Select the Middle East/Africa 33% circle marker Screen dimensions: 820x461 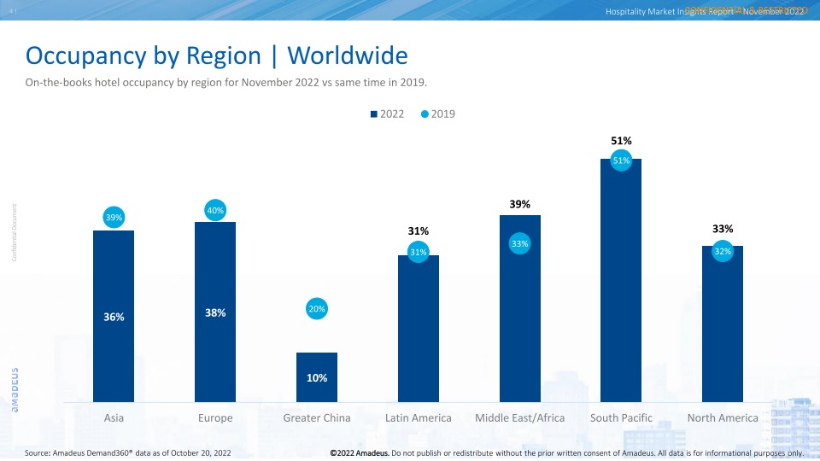point(520,243)
